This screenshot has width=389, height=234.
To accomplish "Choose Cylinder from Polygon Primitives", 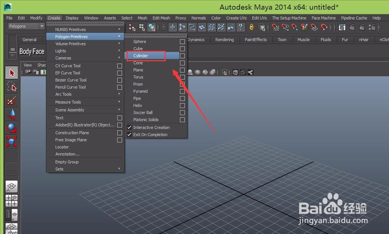I will tap(152, 56).
